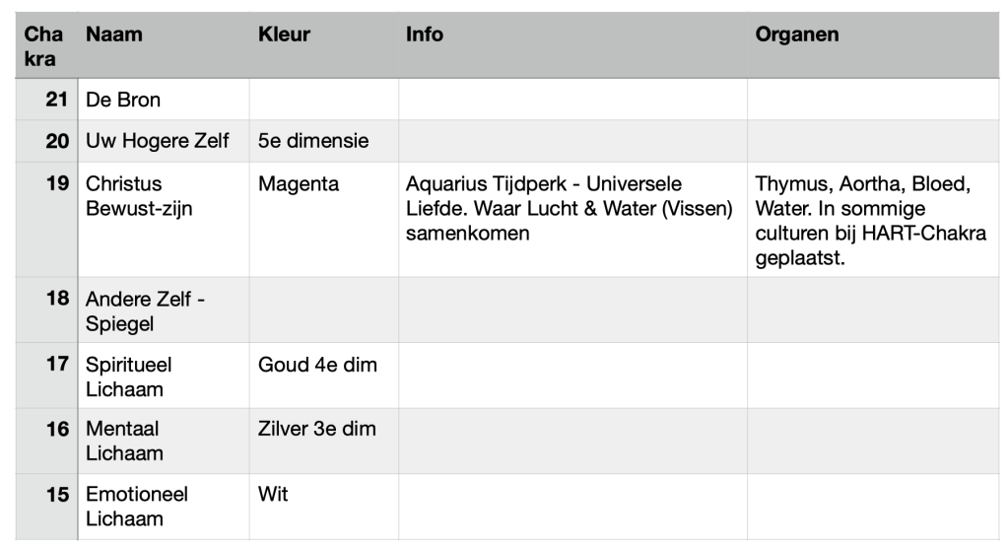The height and width of the screenshot is (549, 1008).
Task: Select the Emotioneel Lichaam cell
Action: click(137, 506)
